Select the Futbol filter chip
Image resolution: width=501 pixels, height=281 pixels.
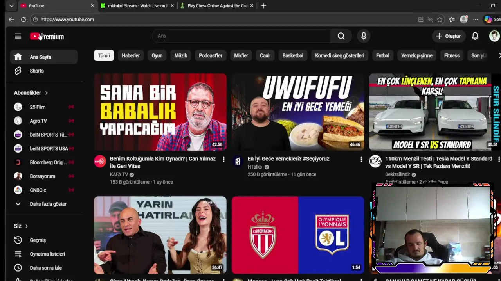pyautogui.click(x=383, y=55)
